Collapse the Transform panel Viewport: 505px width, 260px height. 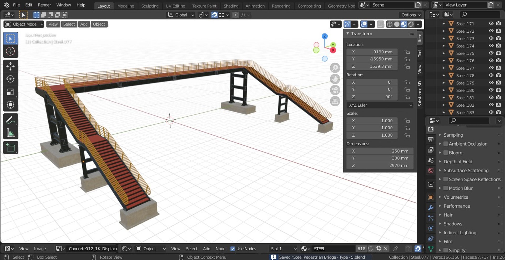pyautogui.click(x=348, y=34)
